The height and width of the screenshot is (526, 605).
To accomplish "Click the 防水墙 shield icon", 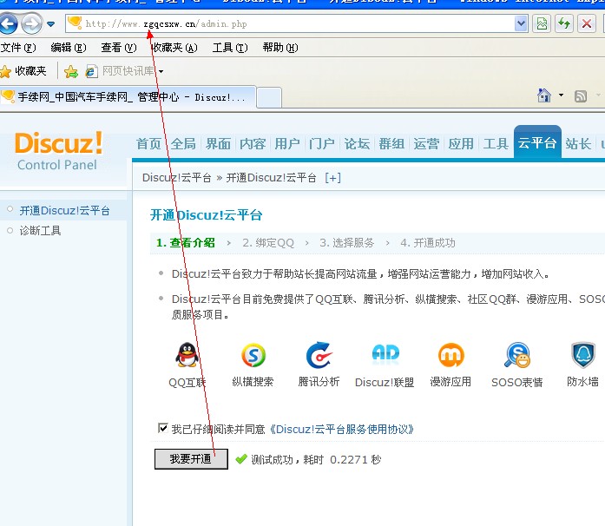I will pos(583,355).
